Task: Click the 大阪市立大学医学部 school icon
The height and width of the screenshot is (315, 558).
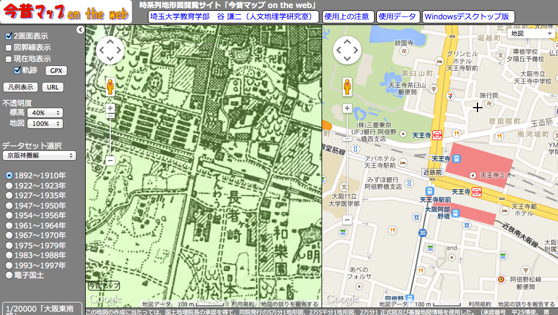Action: point(344,187)
